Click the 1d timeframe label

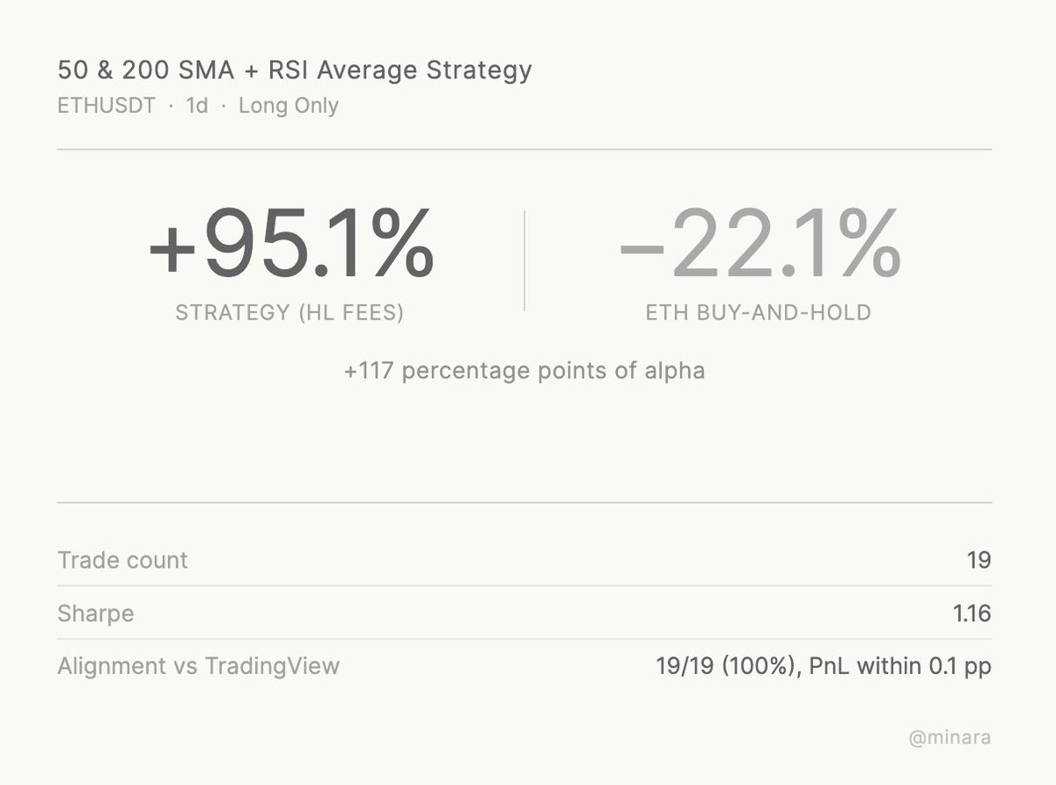(x=197, y=106)
